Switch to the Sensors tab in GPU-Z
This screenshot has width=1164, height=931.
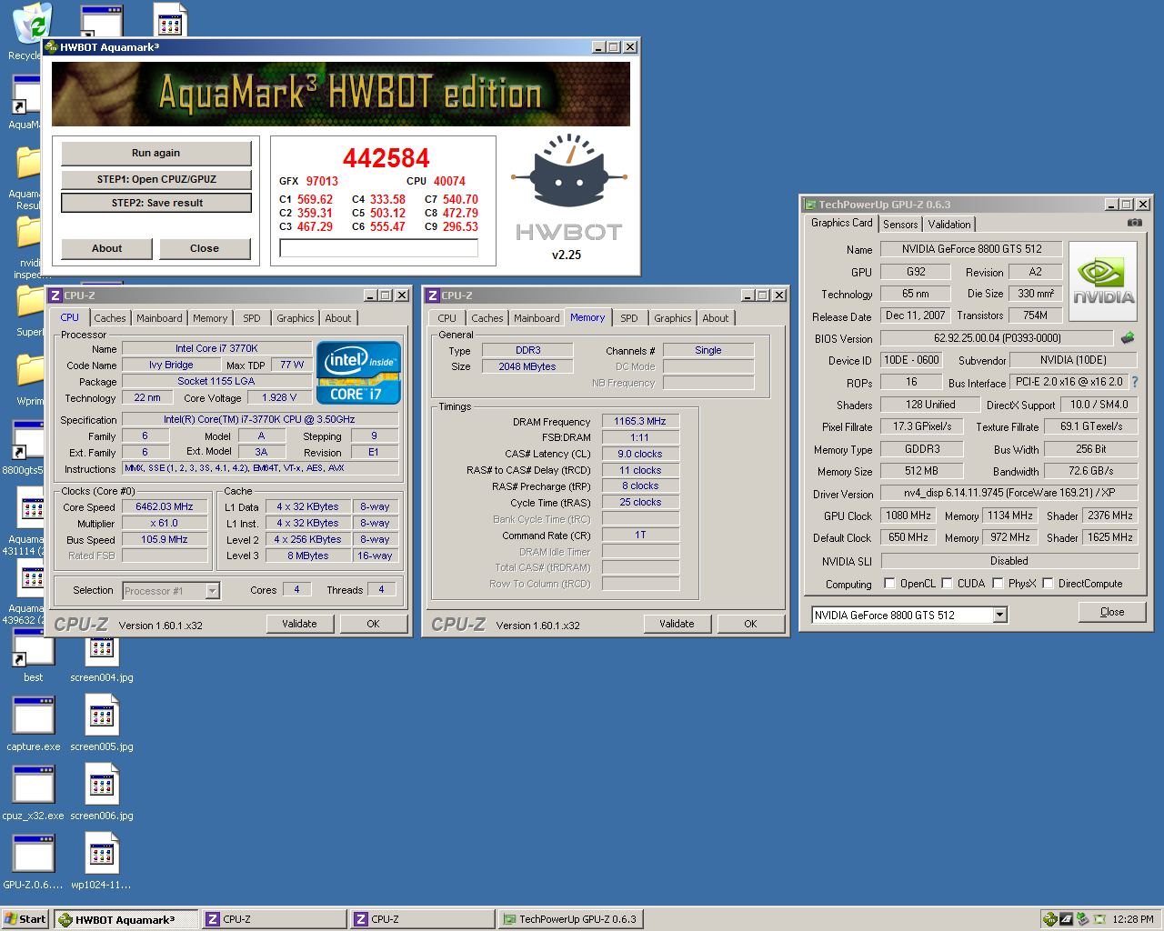[x=900, y=225]
